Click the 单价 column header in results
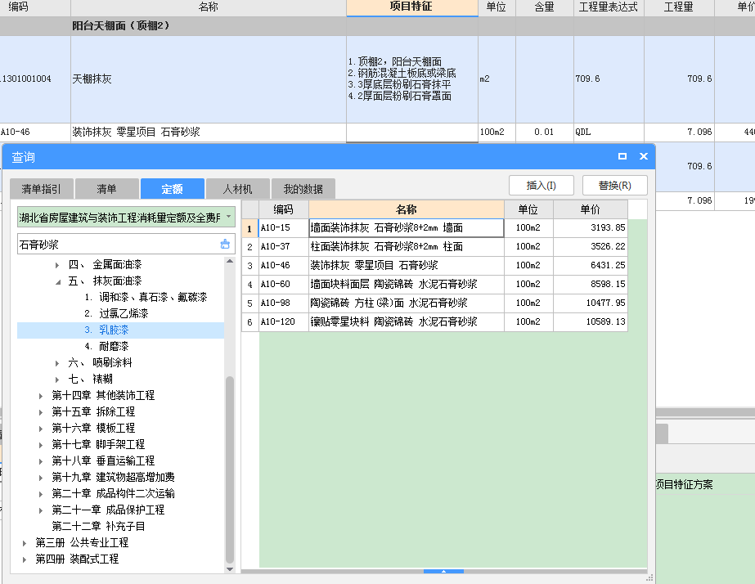This screenshot has height=584, width=755. [x=591, y=209]
